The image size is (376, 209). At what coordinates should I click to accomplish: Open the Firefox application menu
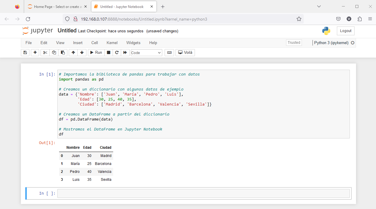click(370, 18)
